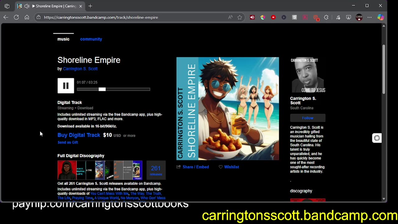The width and height of the screenshot is (398, 224).
Task: Pause the Shoreline Empire track
Action: tap(66, 86)
